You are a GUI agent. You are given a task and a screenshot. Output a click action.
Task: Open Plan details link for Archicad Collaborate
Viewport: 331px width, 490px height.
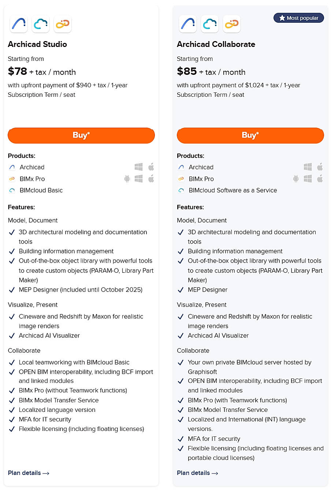197,473
